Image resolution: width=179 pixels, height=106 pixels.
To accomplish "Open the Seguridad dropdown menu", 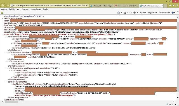I will coord(152,13).
